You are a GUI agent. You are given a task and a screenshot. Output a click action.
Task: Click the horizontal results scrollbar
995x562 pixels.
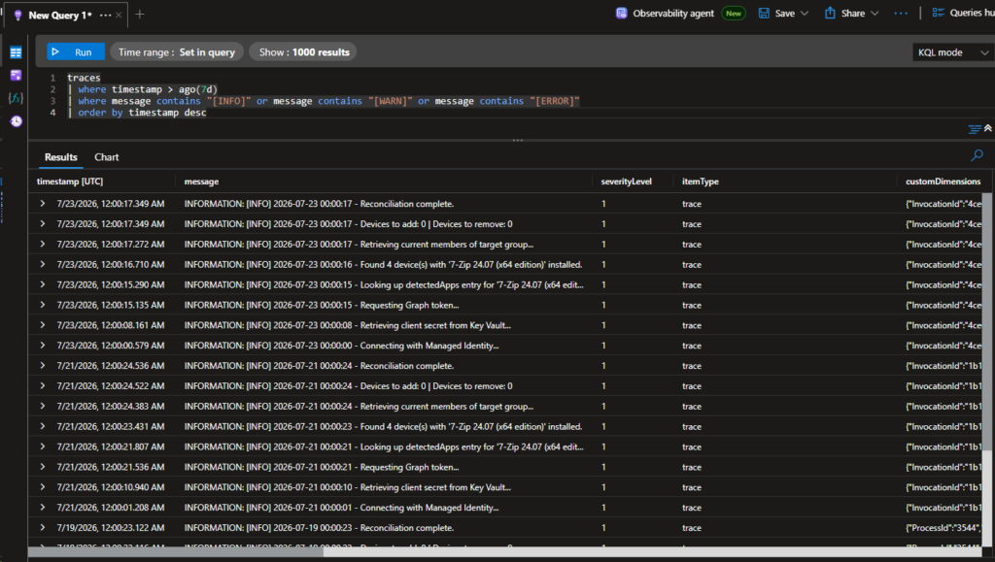click(176, 552)
